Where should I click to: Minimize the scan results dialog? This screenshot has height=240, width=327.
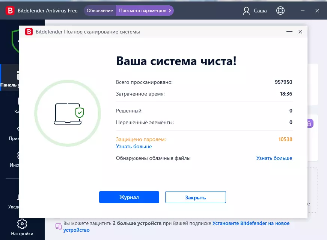click(x=289, y=32)
